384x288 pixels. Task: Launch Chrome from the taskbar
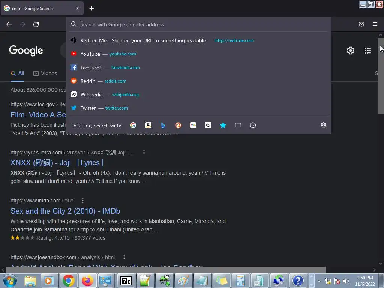(x=68, y=280)
